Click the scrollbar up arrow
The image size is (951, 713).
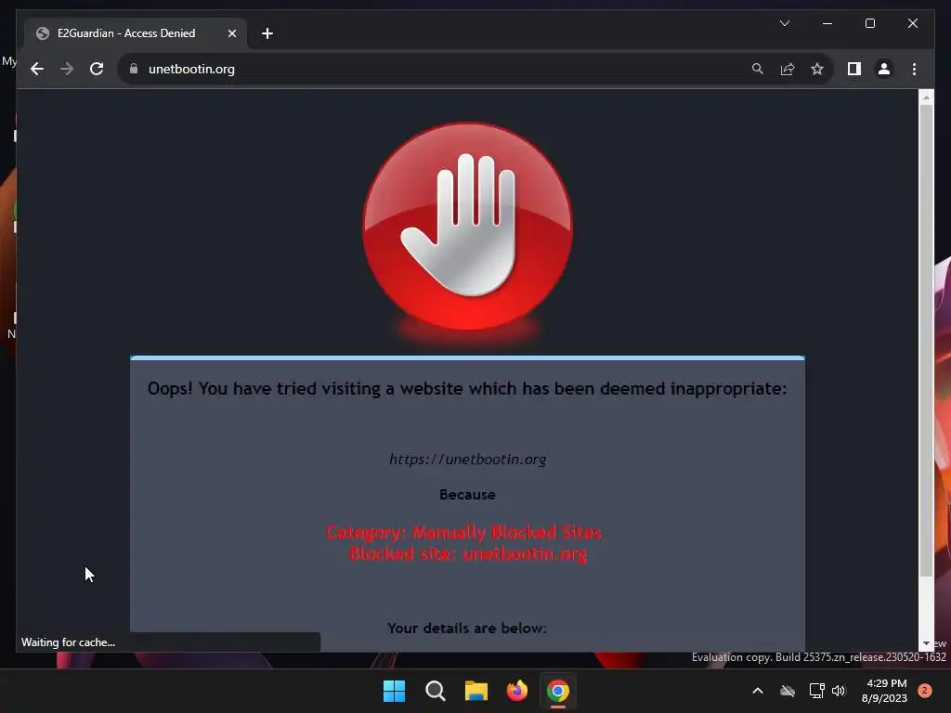[926, 97]
